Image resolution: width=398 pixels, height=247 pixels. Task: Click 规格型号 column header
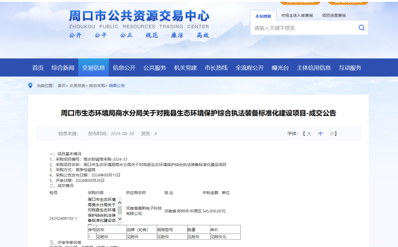coord(172,230)
